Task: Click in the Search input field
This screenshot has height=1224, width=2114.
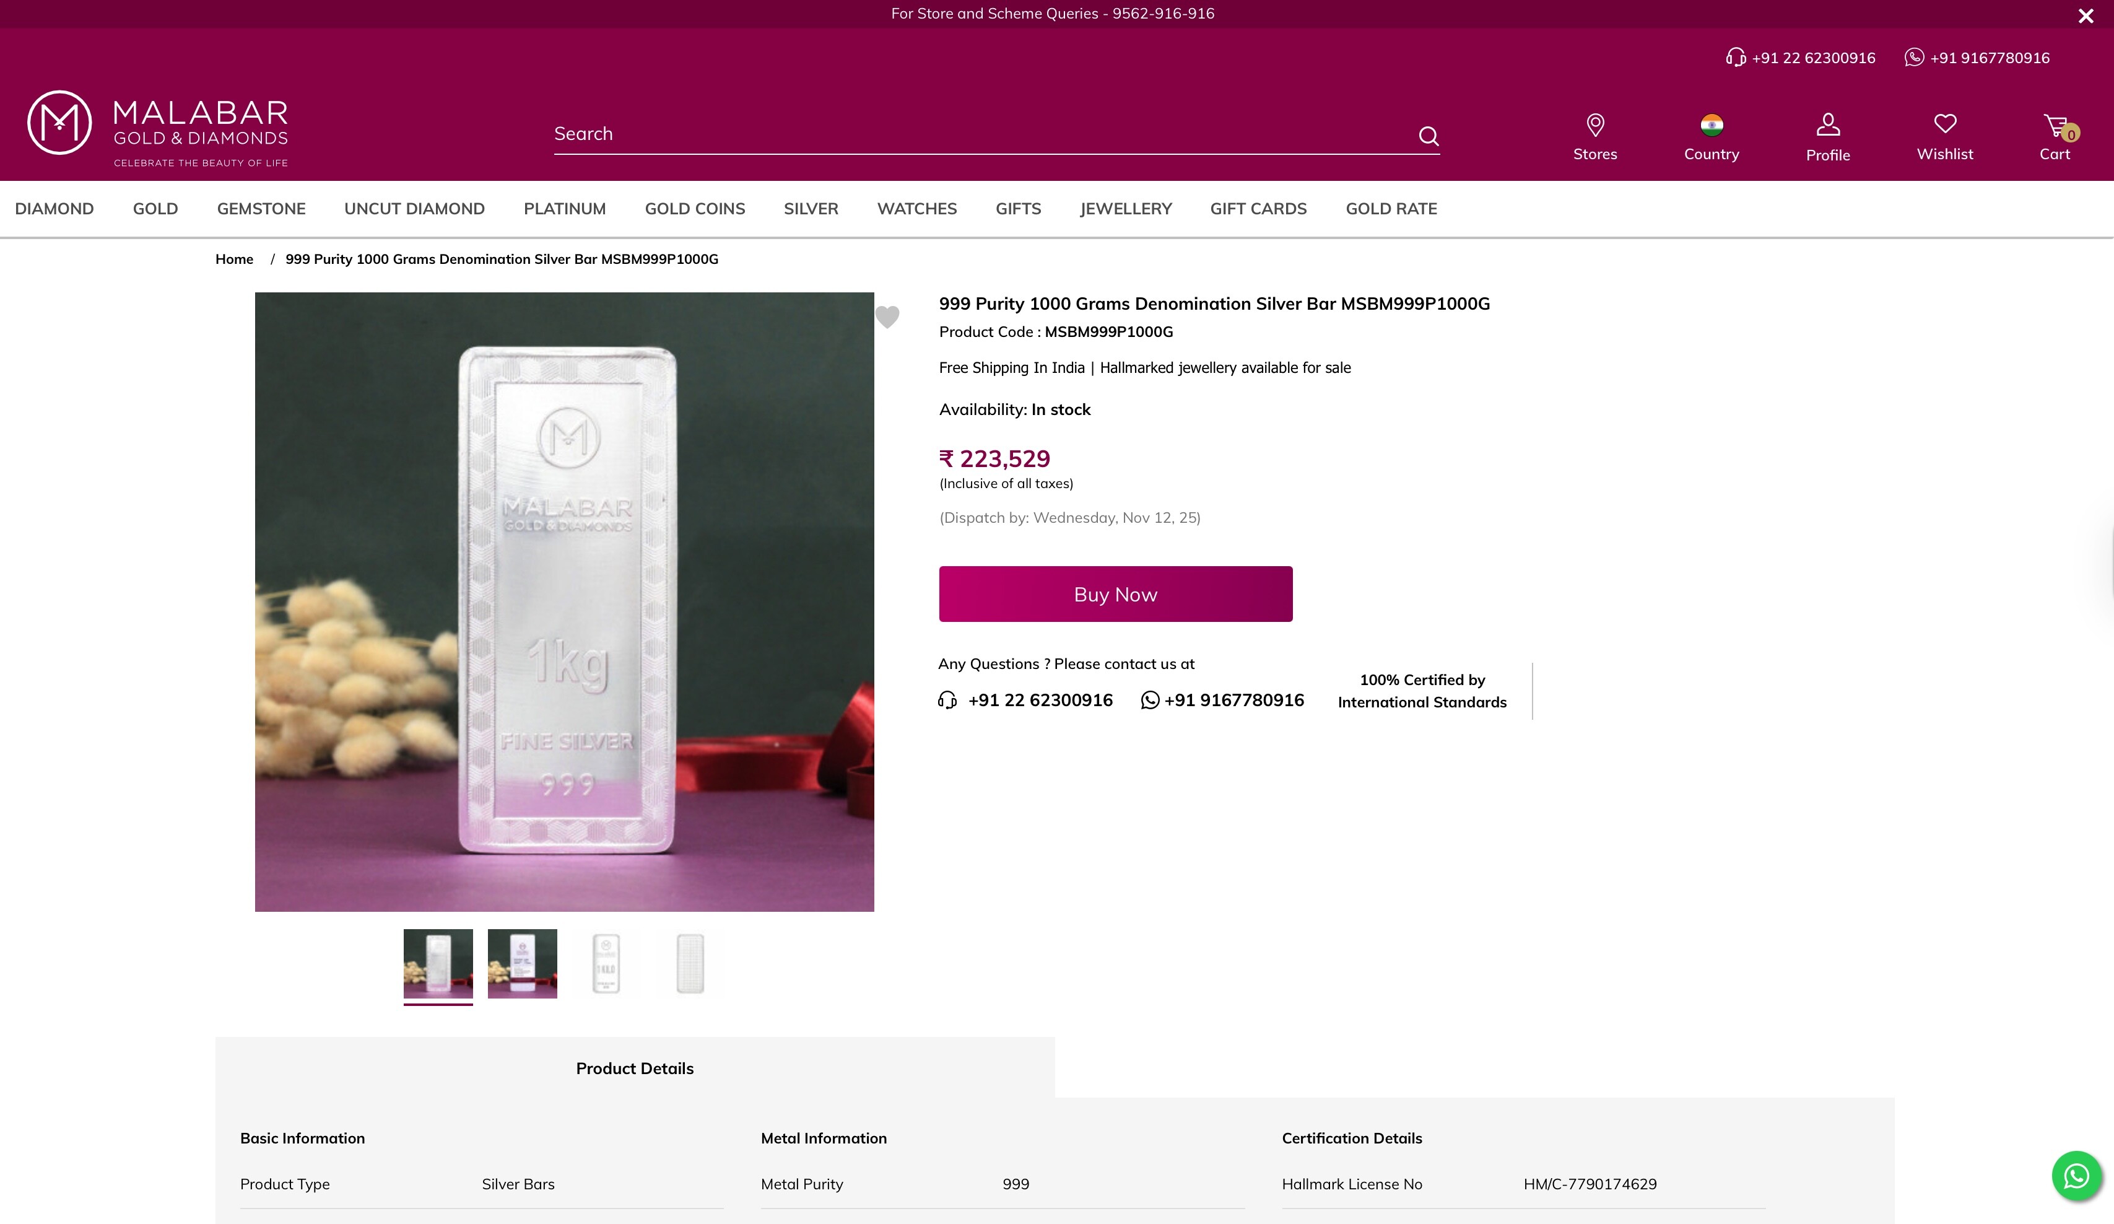Action: [x=981, y=134]
